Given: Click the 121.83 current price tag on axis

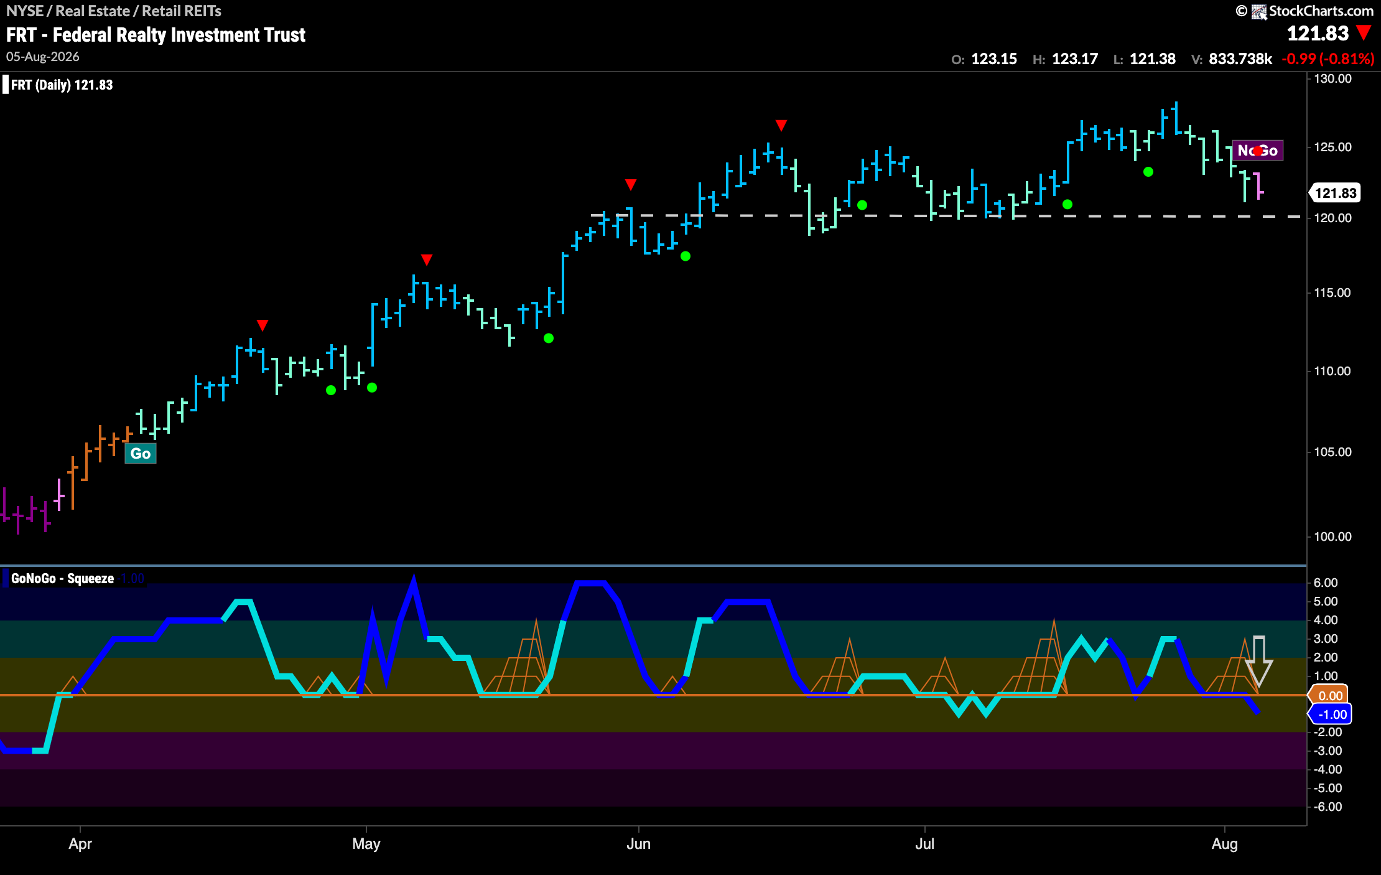Looking at the screenshot, I should (1336, 193).
